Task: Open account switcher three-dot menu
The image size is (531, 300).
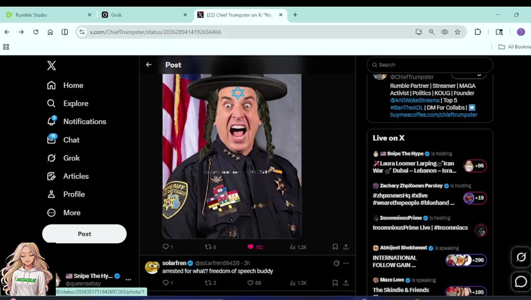Action: (x=128, y=280)
